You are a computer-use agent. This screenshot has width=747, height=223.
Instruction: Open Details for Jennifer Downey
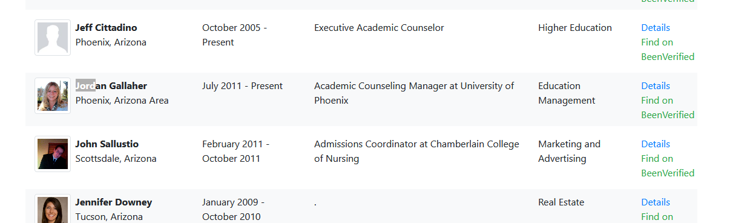656,202
